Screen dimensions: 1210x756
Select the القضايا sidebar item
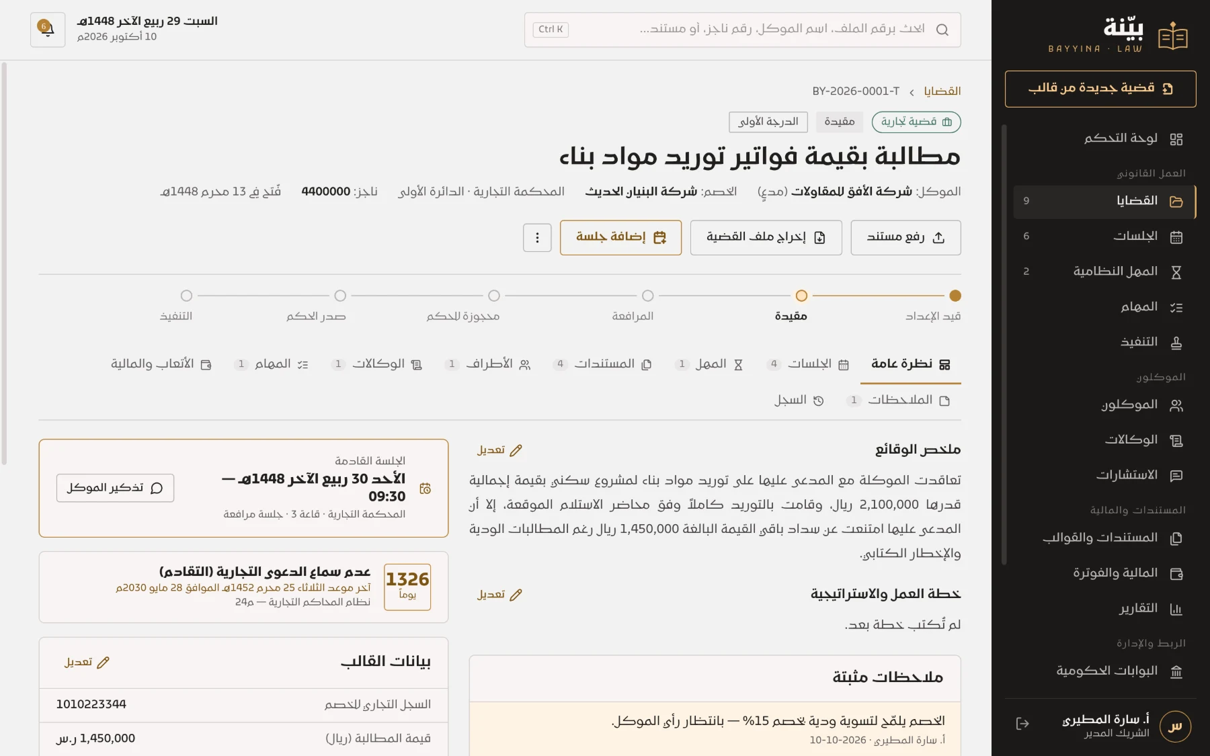1104,201
